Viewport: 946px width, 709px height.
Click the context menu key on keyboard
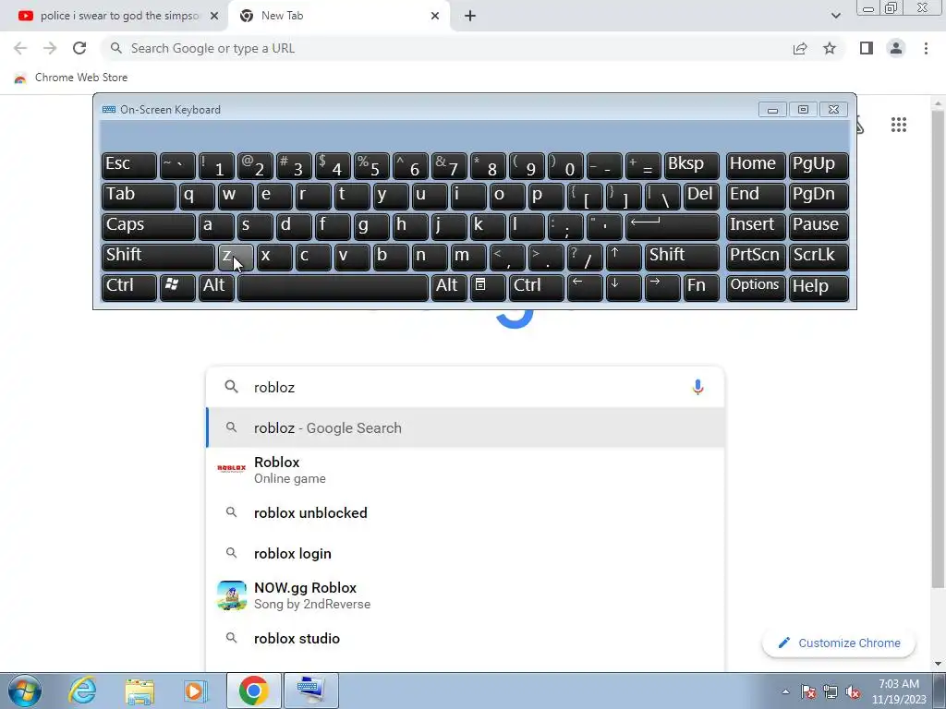point(488,288)
